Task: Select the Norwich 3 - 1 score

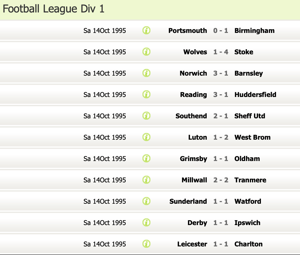Action: point(221,73)
